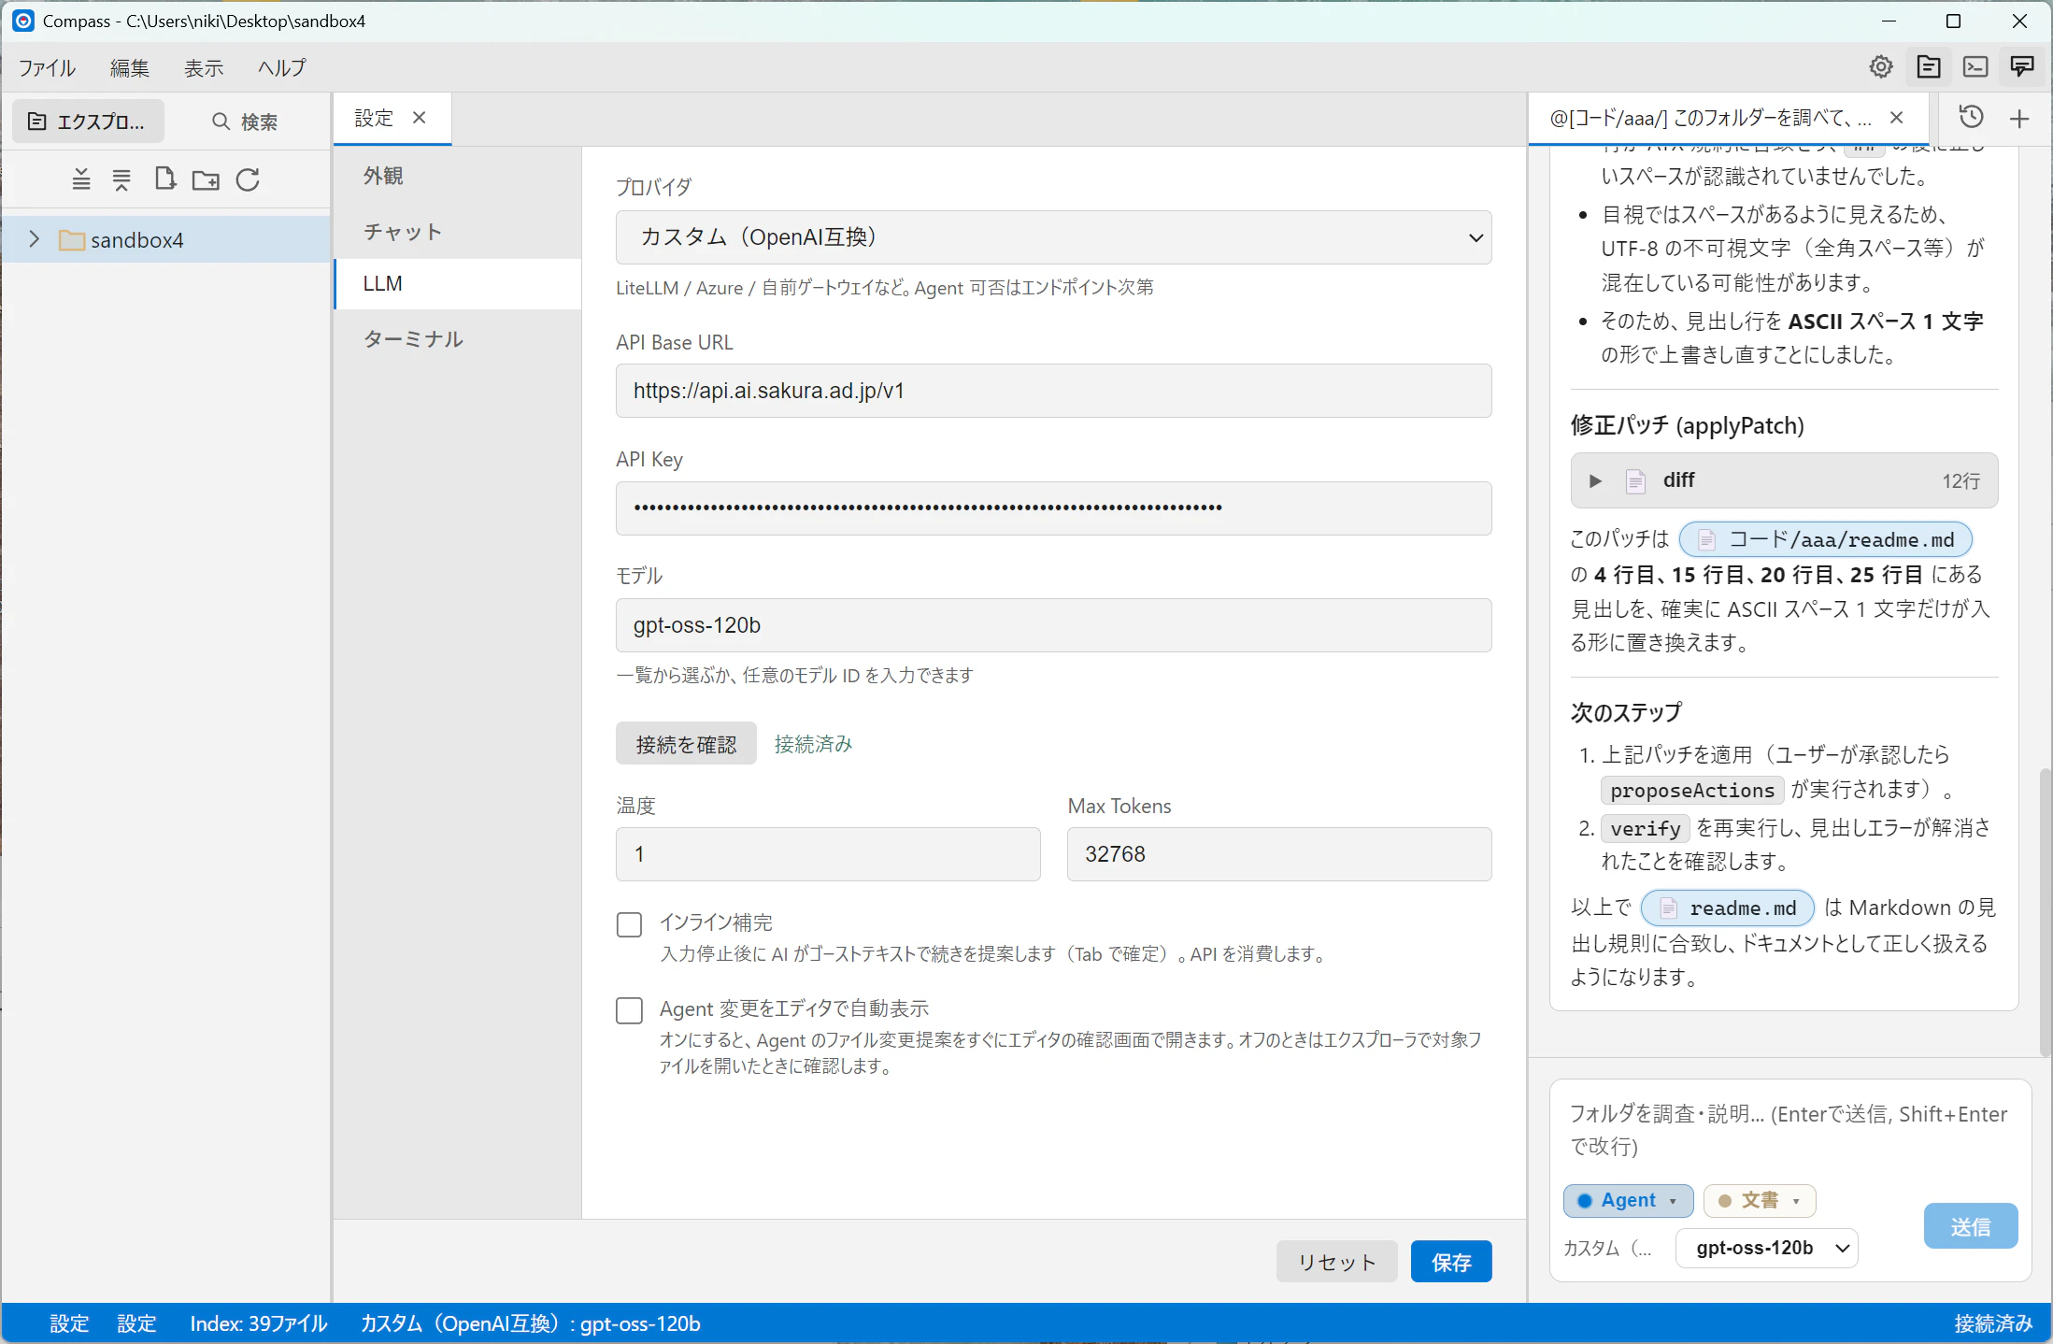Click the モデル input field

click(x=1054, y=624)
